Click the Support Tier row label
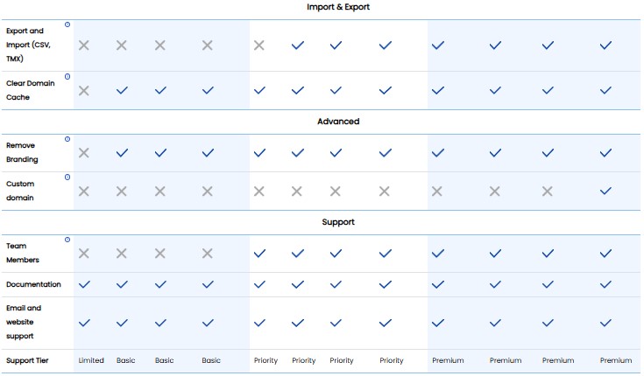Viewport: 644px width, 376px height. pyautogui.click(x=32, y=360)
